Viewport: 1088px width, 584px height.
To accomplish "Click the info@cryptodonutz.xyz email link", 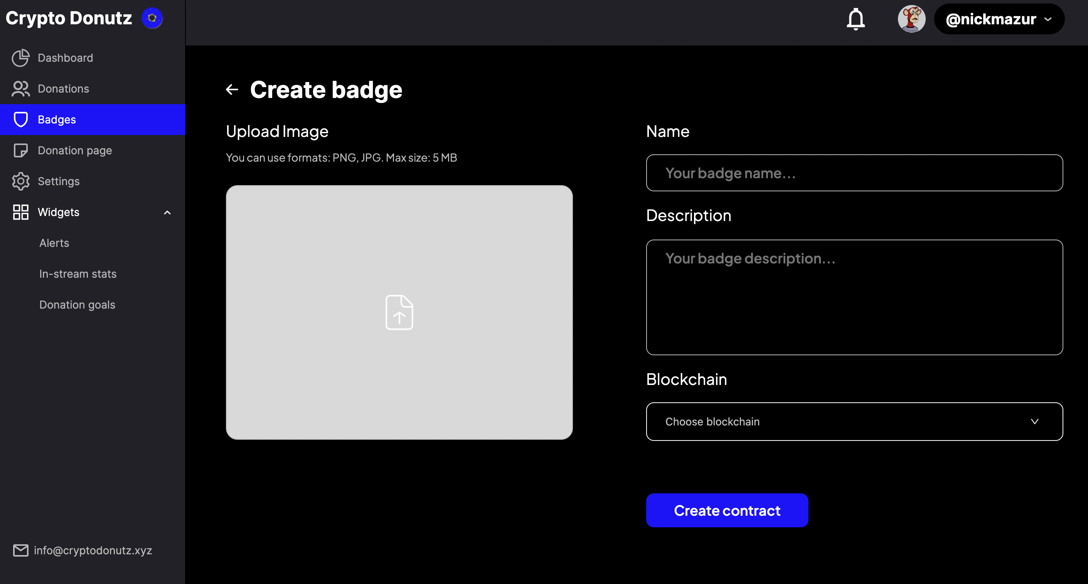I will [x=93, y=550].
